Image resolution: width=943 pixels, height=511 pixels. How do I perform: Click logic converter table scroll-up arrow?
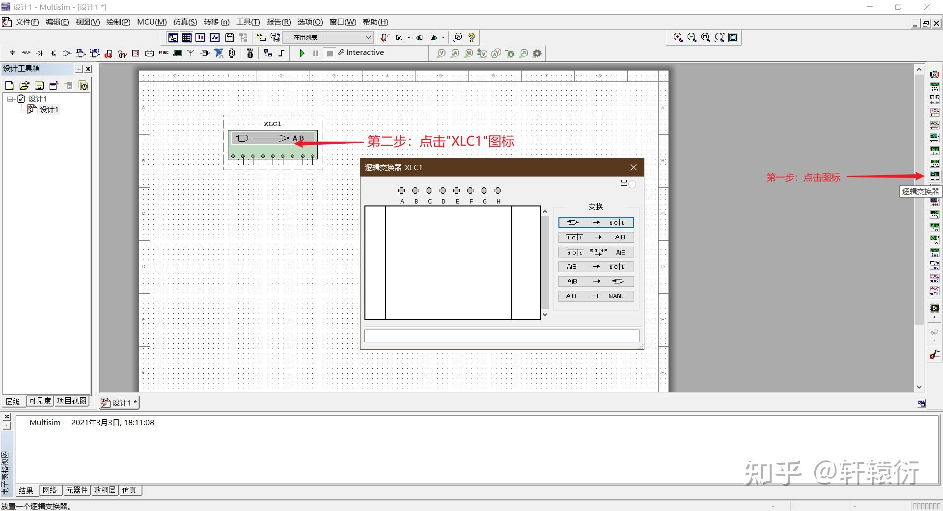[x=545, y=211]
